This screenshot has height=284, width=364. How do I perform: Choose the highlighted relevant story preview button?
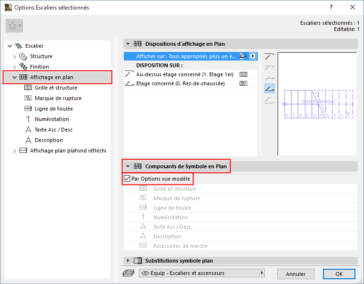(270, 89)
